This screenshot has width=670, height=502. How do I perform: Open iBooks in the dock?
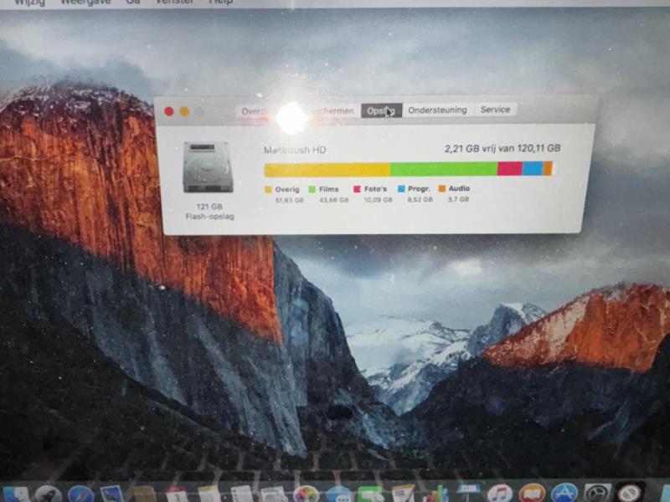pyautogui.click(x=531, y=494)
